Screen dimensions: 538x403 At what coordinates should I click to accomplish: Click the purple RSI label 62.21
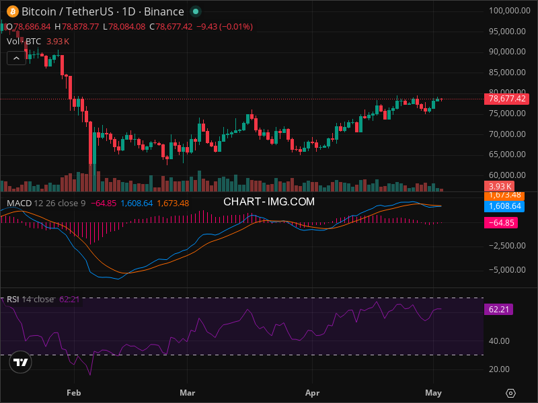(498, 310)
